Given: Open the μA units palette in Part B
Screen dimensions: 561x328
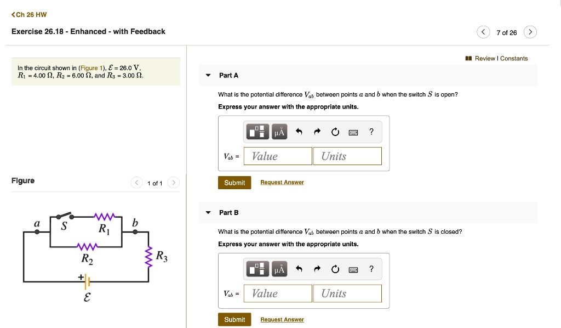Looking at the screenshot, I should 279,269.
